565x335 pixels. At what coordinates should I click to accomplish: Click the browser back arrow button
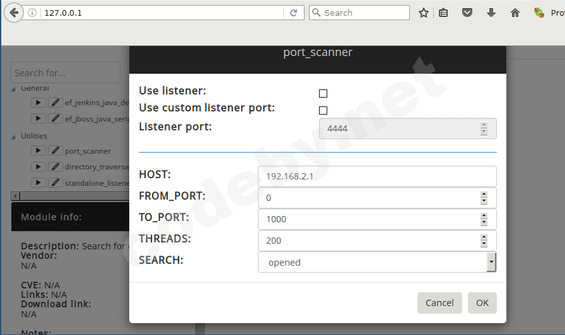[14, 13]
